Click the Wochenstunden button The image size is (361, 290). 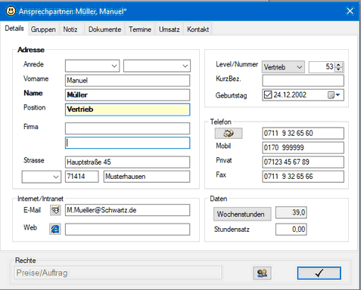click(242, 214)
